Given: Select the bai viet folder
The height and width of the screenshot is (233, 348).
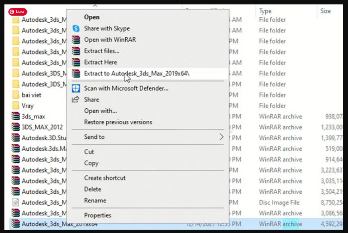Looking at the screenshot, I should [31, 95].
